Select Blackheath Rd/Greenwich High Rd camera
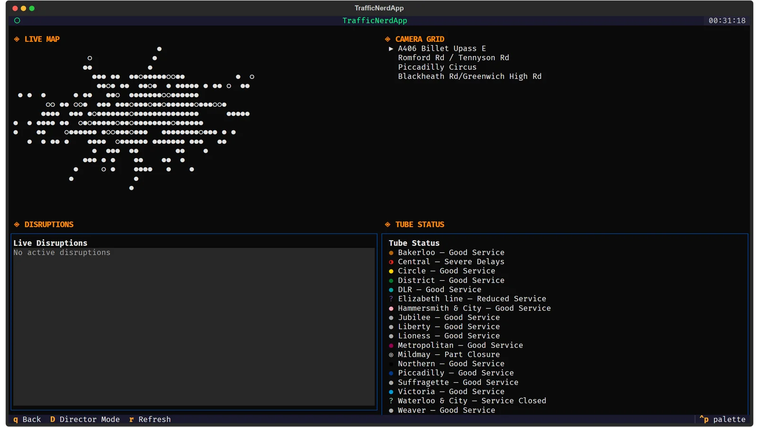The height and width of the screenshot is (427, 759). (x=470, y=76)
